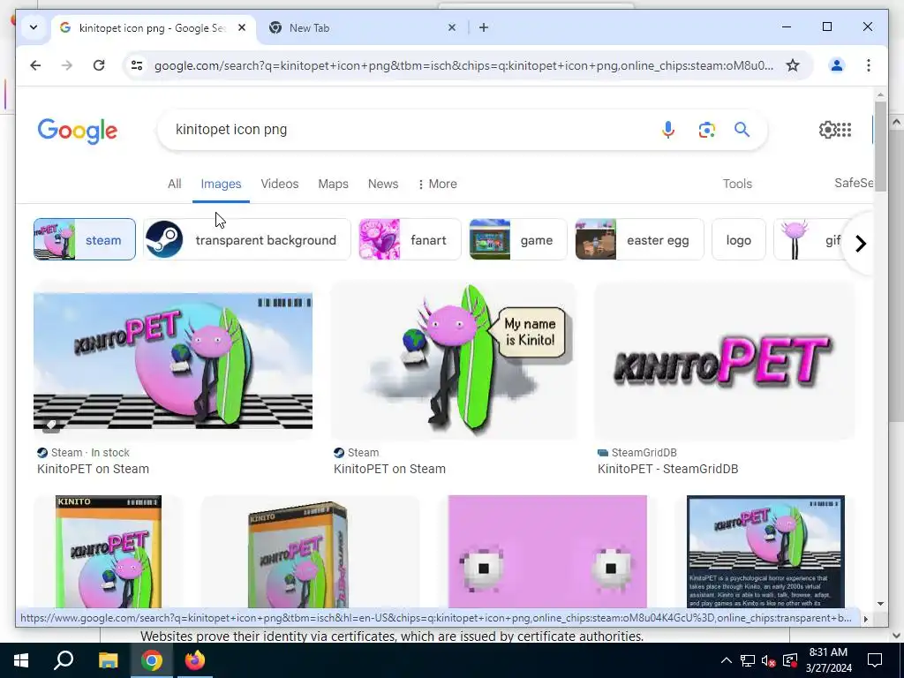Click the address bar URL
Viewport: 904px width, 678px height.
pos(463,65)
